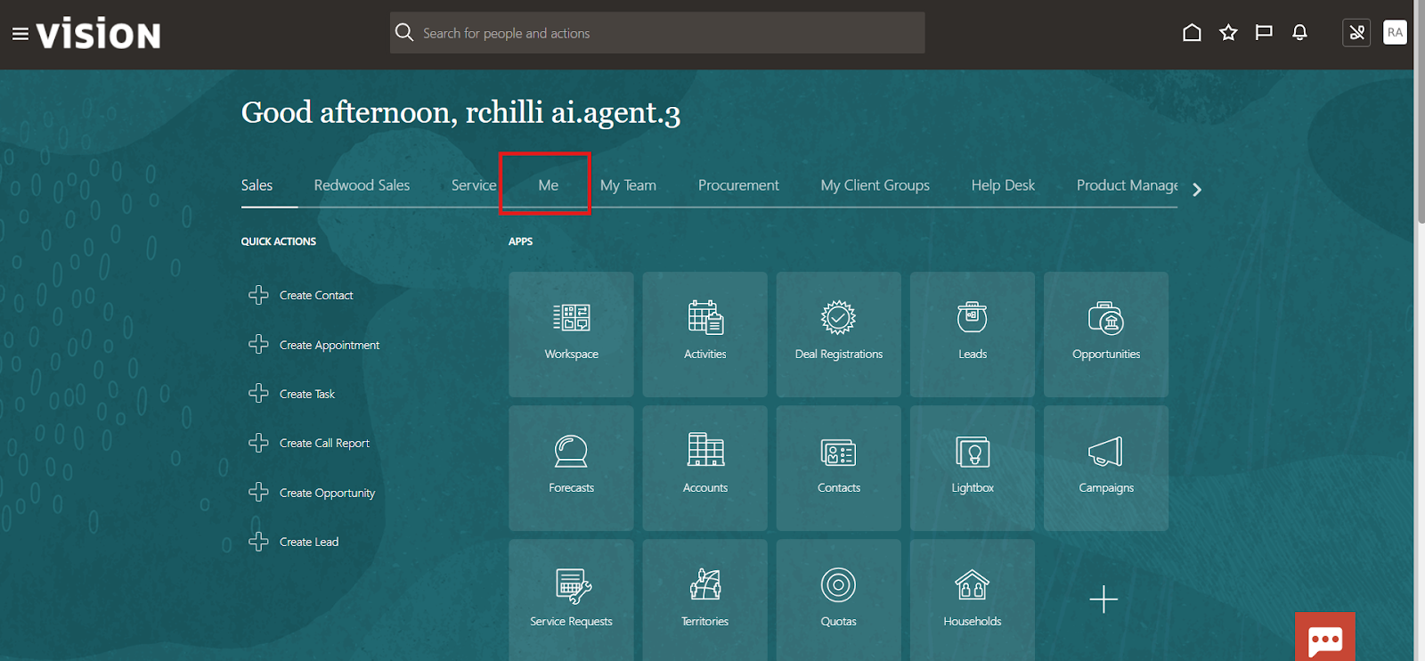Viewport: 1425px width, 661px height.
Task: Open Favorites star icon in header
Action: click(x=1228, y=33)
